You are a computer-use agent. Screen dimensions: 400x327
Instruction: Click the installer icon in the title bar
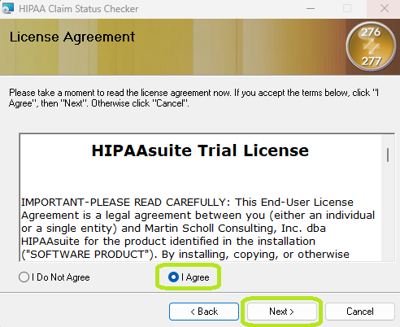pos(7,8)
